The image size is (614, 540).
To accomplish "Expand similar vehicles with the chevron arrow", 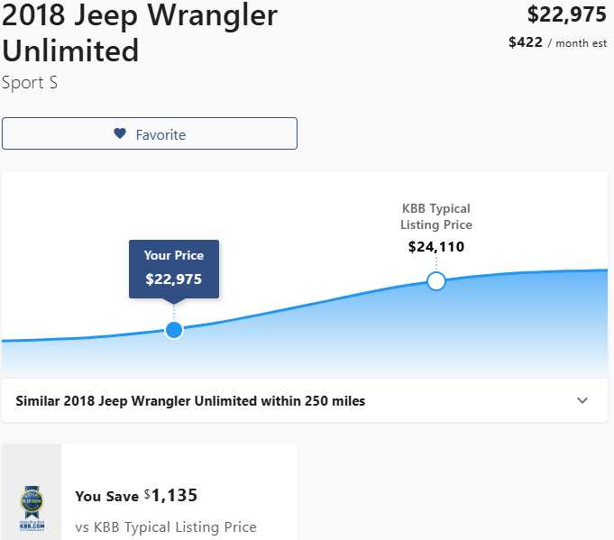I will [582, 400].
